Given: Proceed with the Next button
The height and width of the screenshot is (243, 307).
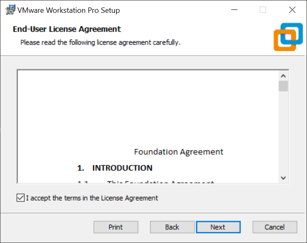Looking at the screenshot, I should [x=218, y=227].
